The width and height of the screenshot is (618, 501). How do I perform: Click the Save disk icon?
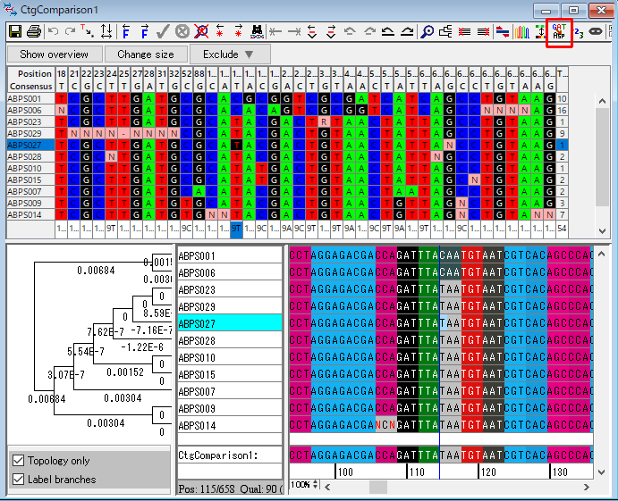[15, 31]
